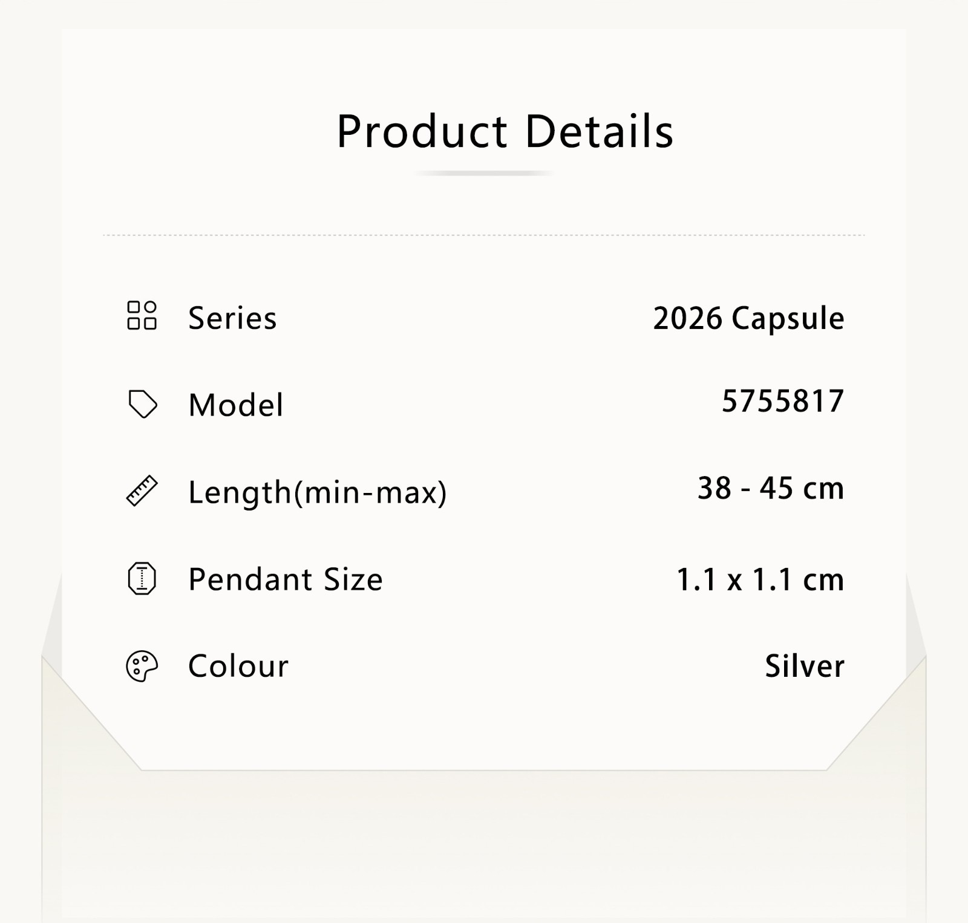The width and height of the screenshot is (968, 923).
Task: Select the Length(min-max) label
Action: point(318,492)
